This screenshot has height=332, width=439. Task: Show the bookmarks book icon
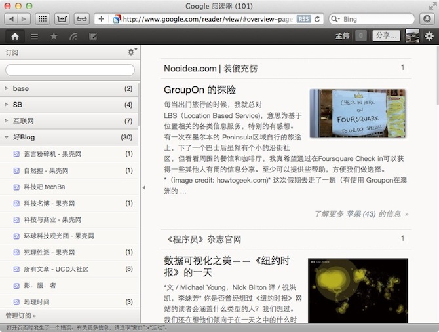62,19
